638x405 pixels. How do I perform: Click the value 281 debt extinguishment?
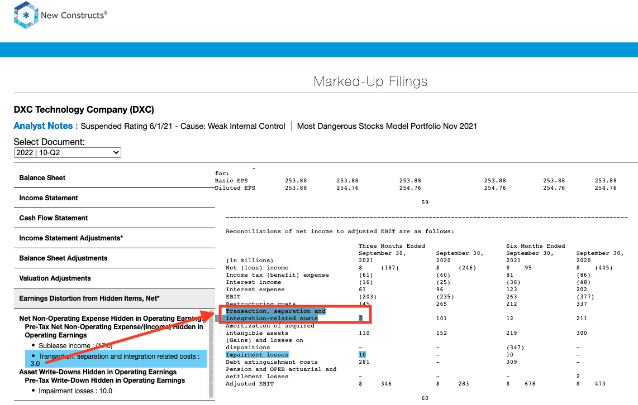click(364, 362)
